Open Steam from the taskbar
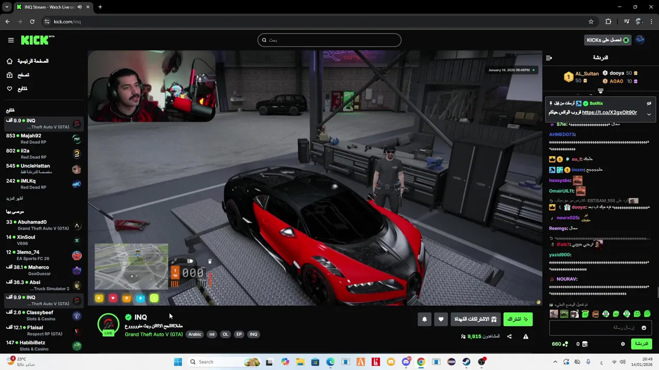659x370 pixels. coord(466,362)
